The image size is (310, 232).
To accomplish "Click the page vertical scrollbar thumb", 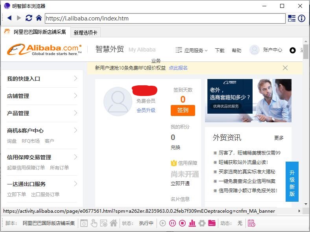I will point(306,52).
